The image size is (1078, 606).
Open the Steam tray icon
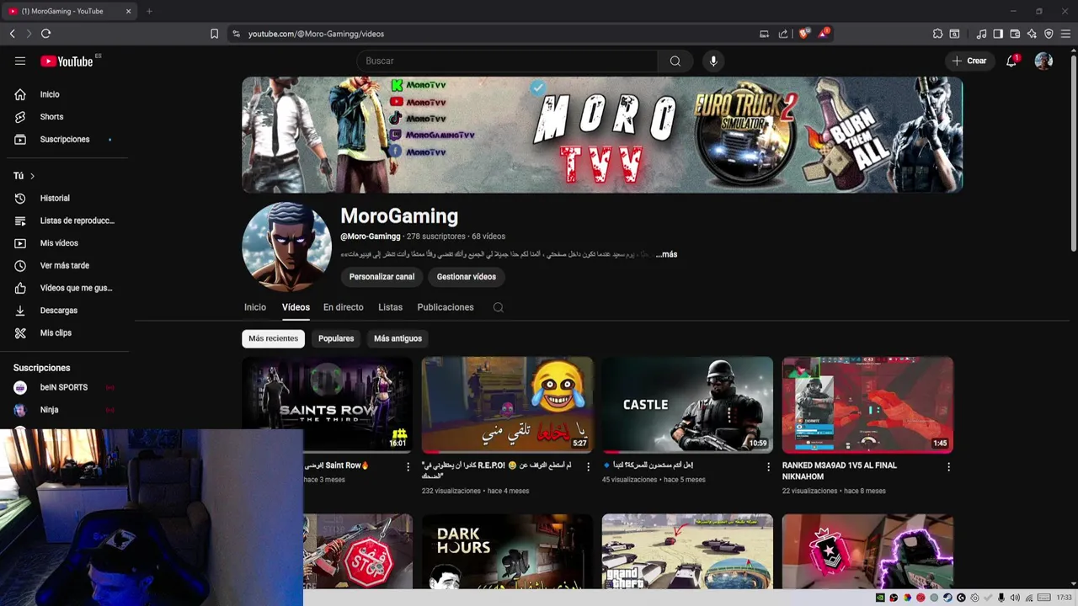click(x=947, y=598)
